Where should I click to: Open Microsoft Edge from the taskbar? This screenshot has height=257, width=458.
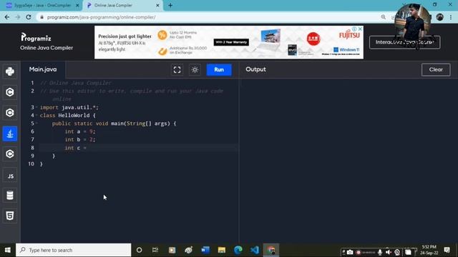click(238, 250)
